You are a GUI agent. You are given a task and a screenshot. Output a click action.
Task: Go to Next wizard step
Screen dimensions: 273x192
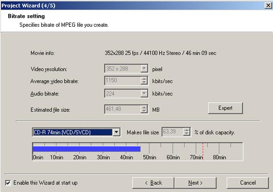pos(195,183)
